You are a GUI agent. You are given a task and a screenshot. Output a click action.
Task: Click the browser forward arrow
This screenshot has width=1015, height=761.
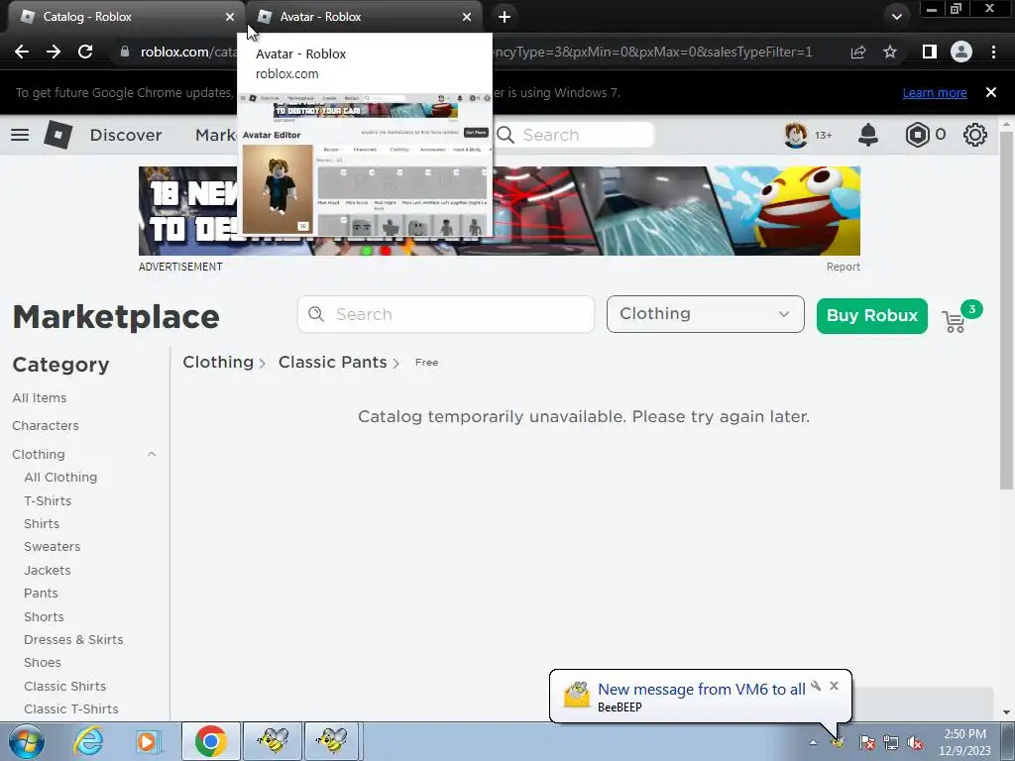click(54, 52)
